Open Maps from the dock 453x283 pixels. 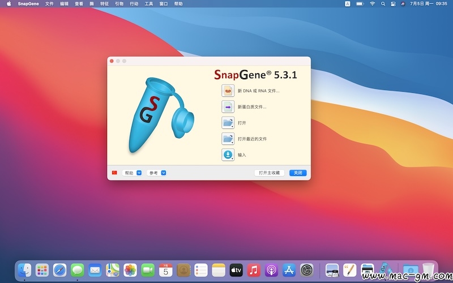pos(113,271)
